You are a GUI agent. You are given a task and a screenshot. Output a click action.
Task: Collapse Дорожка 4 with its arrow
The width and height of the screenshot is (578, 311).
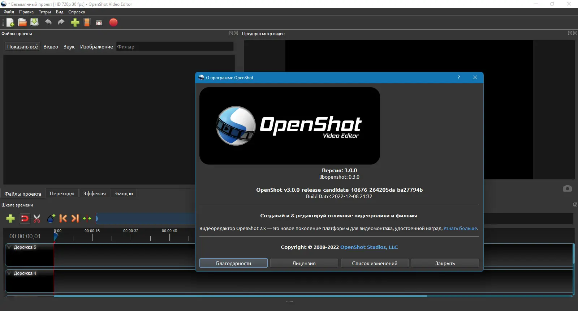point(9,273)
